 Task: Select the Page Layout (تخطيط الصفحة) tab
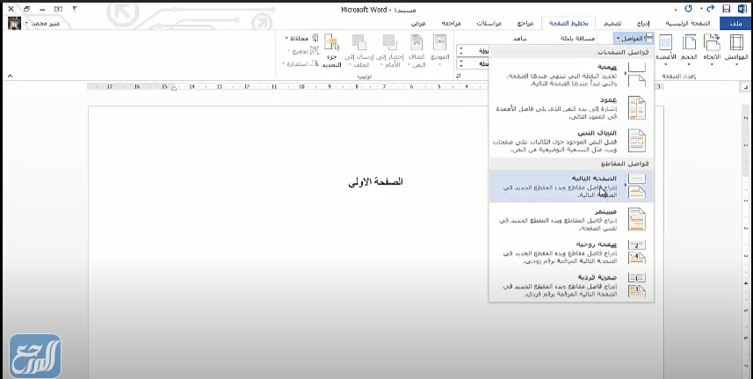(x=567, y=23)
